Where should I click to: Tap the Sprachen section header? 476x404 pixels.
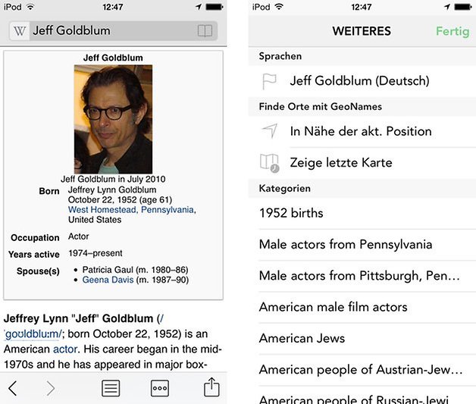tap(362, 56)
